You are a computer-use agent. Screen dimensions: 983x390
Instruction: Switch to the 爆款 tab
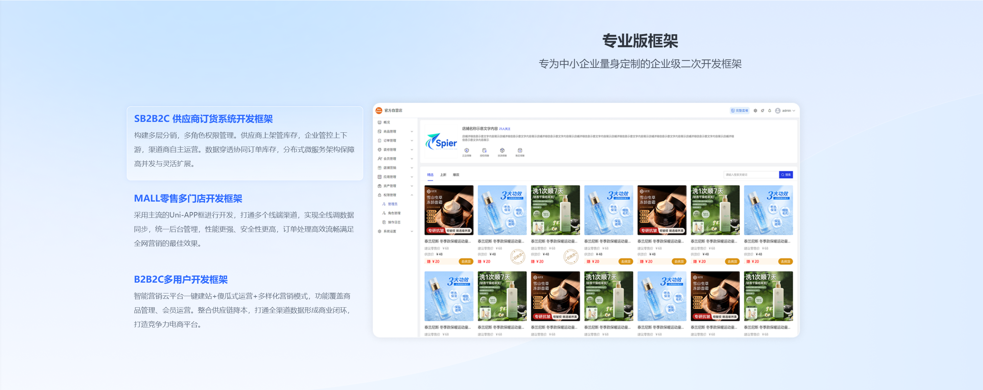[455, 175]
